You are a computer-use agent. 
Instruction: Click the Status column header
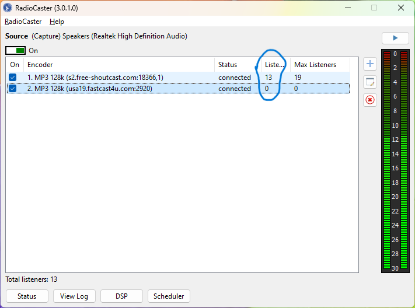click(x=238, y=65)
